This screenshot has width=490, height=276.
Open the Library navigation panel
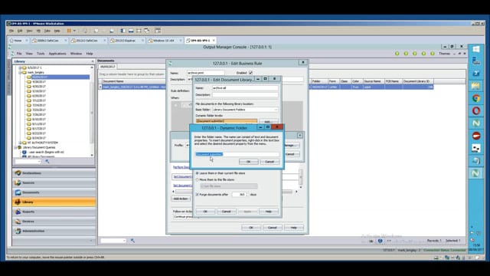point(54,202)
